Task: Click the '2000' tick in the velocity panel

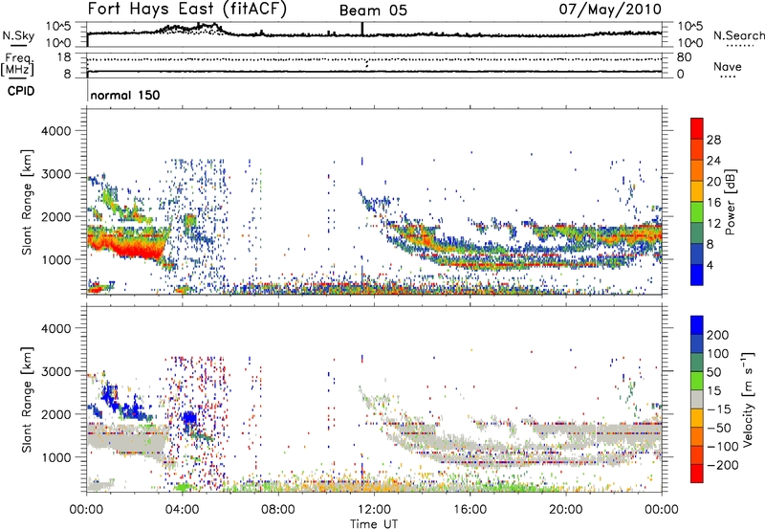Action: pos(55,414)
